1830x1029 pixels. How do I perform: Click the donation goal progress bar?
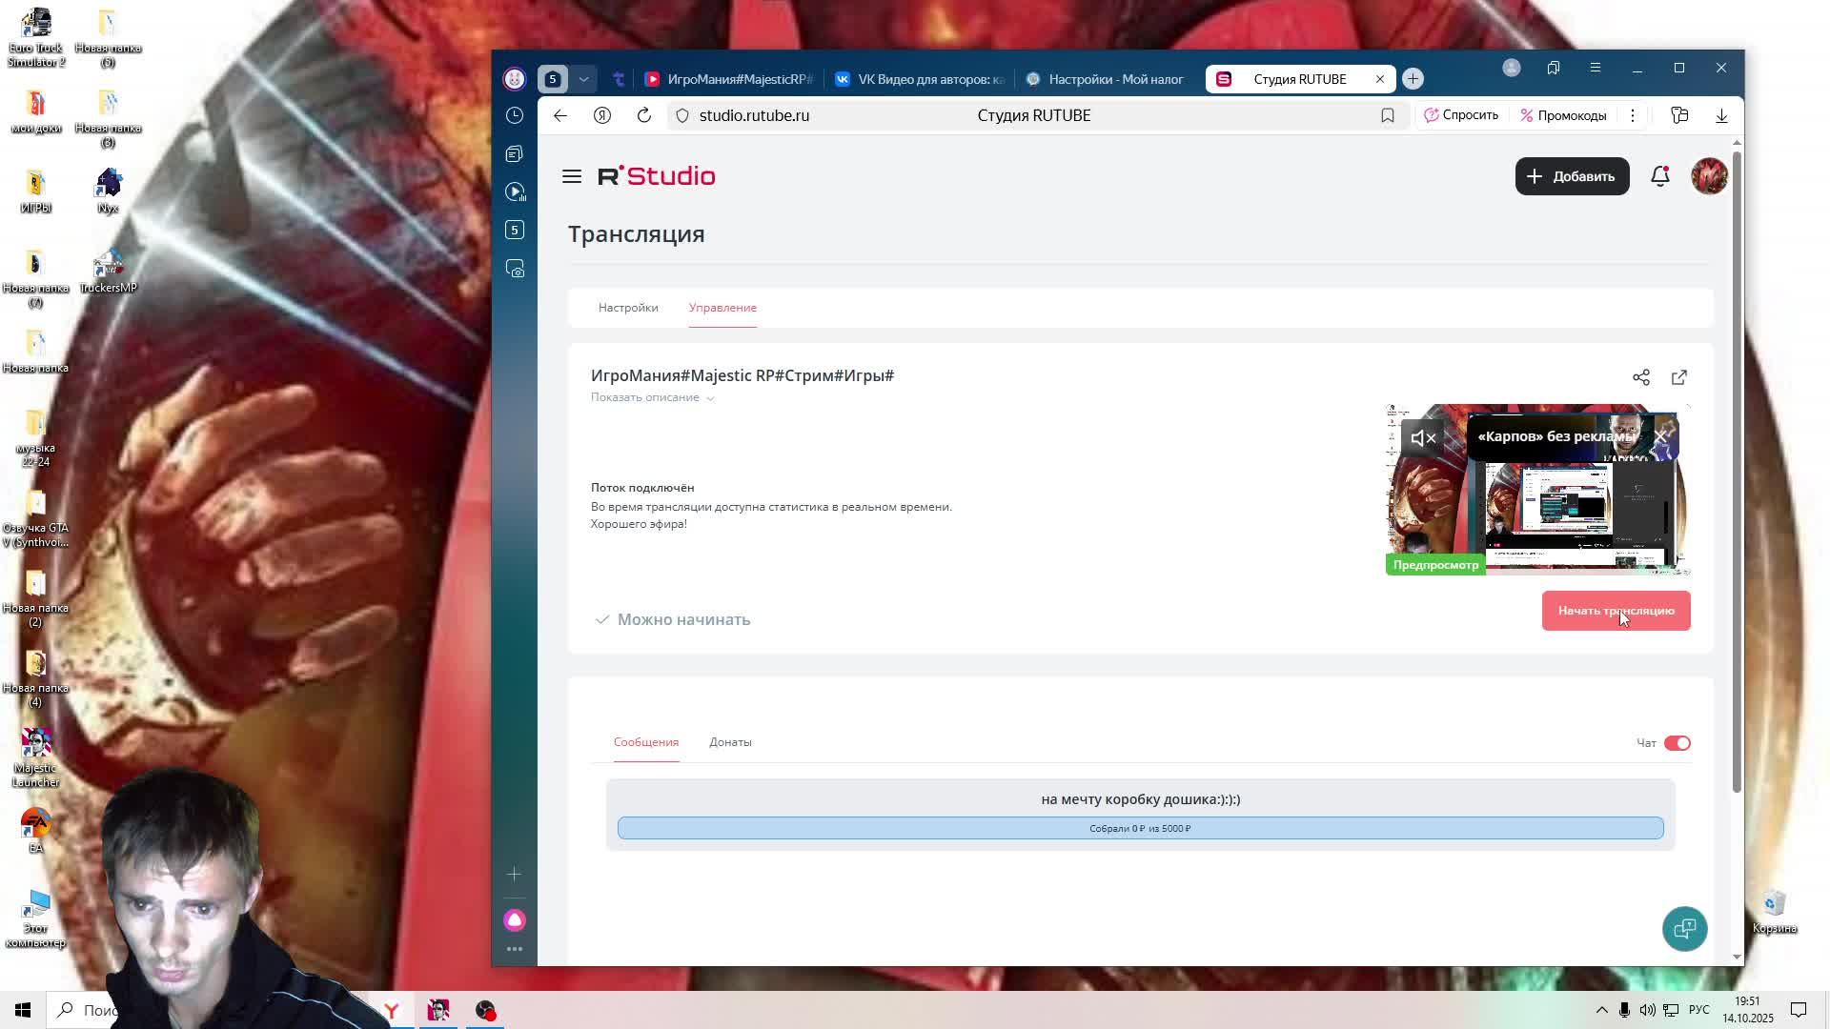pyautogui.click(x=1140, y=828)
